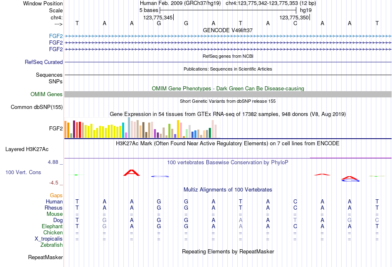
Task: Click the light-blue FGF2 transcript label
Action: 56,36
